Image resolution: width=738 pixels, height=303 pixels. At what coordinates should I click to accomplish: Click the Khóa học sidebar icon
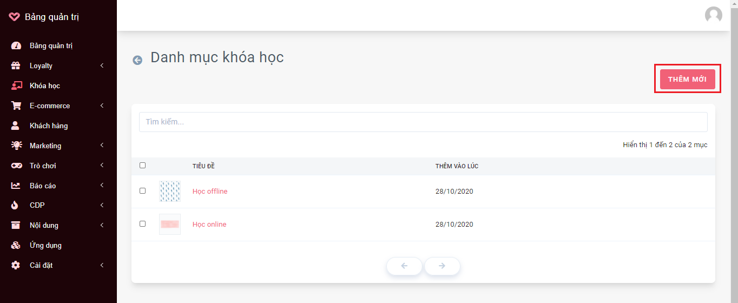pyautogui.click(x=16, y=85)
